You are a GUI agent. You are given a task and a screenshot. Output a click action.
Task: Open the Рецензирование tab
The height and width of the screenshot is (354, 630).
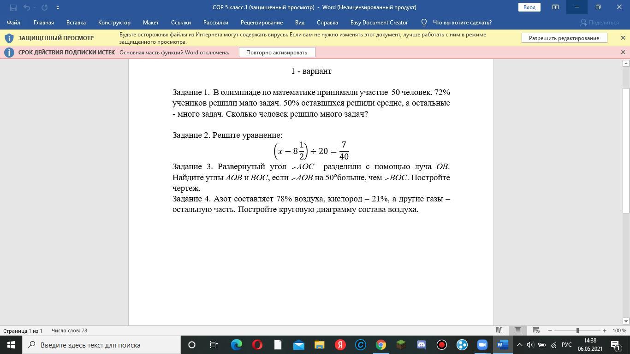262,22
